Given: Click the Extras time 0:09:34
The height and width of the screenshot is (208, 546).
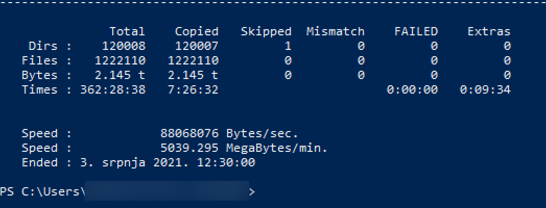Looking at the screenshot, I should (485, 90).
